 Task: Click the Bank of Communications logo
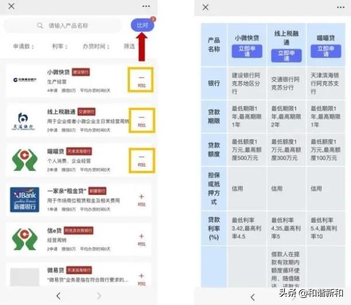tap(23, 121)
